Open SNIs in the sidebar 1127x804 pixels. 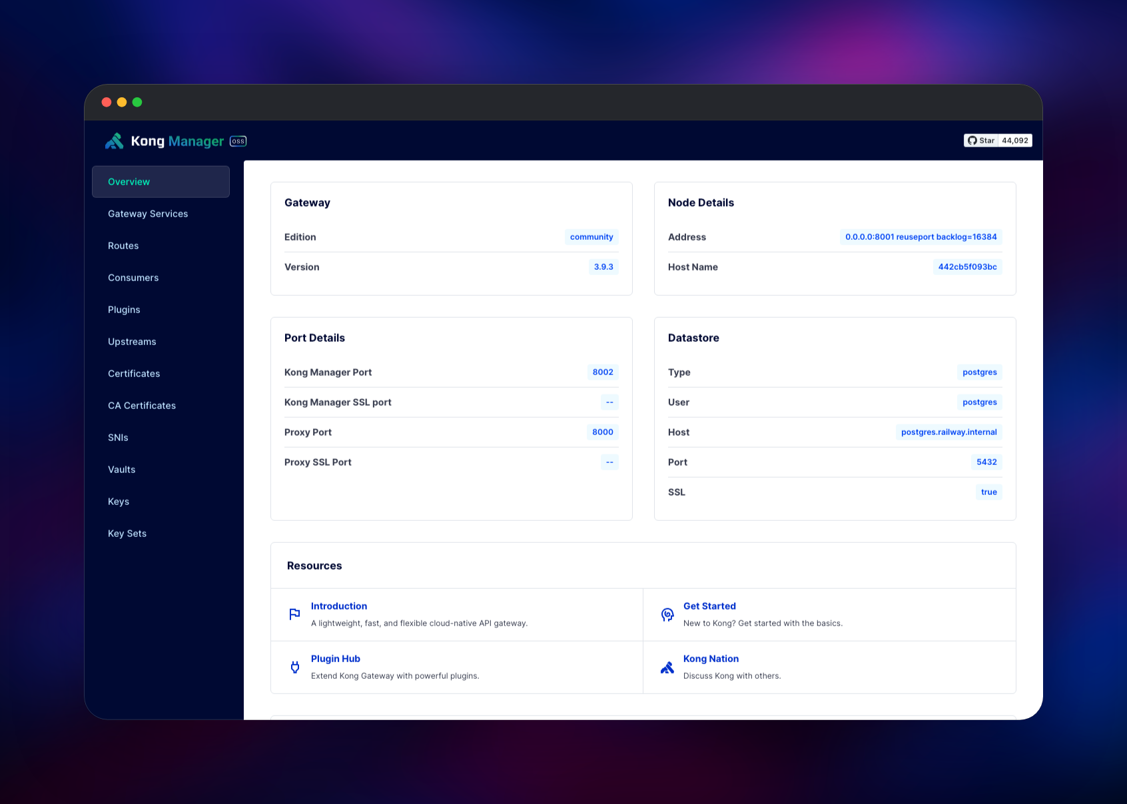click(x=161, y=438)
